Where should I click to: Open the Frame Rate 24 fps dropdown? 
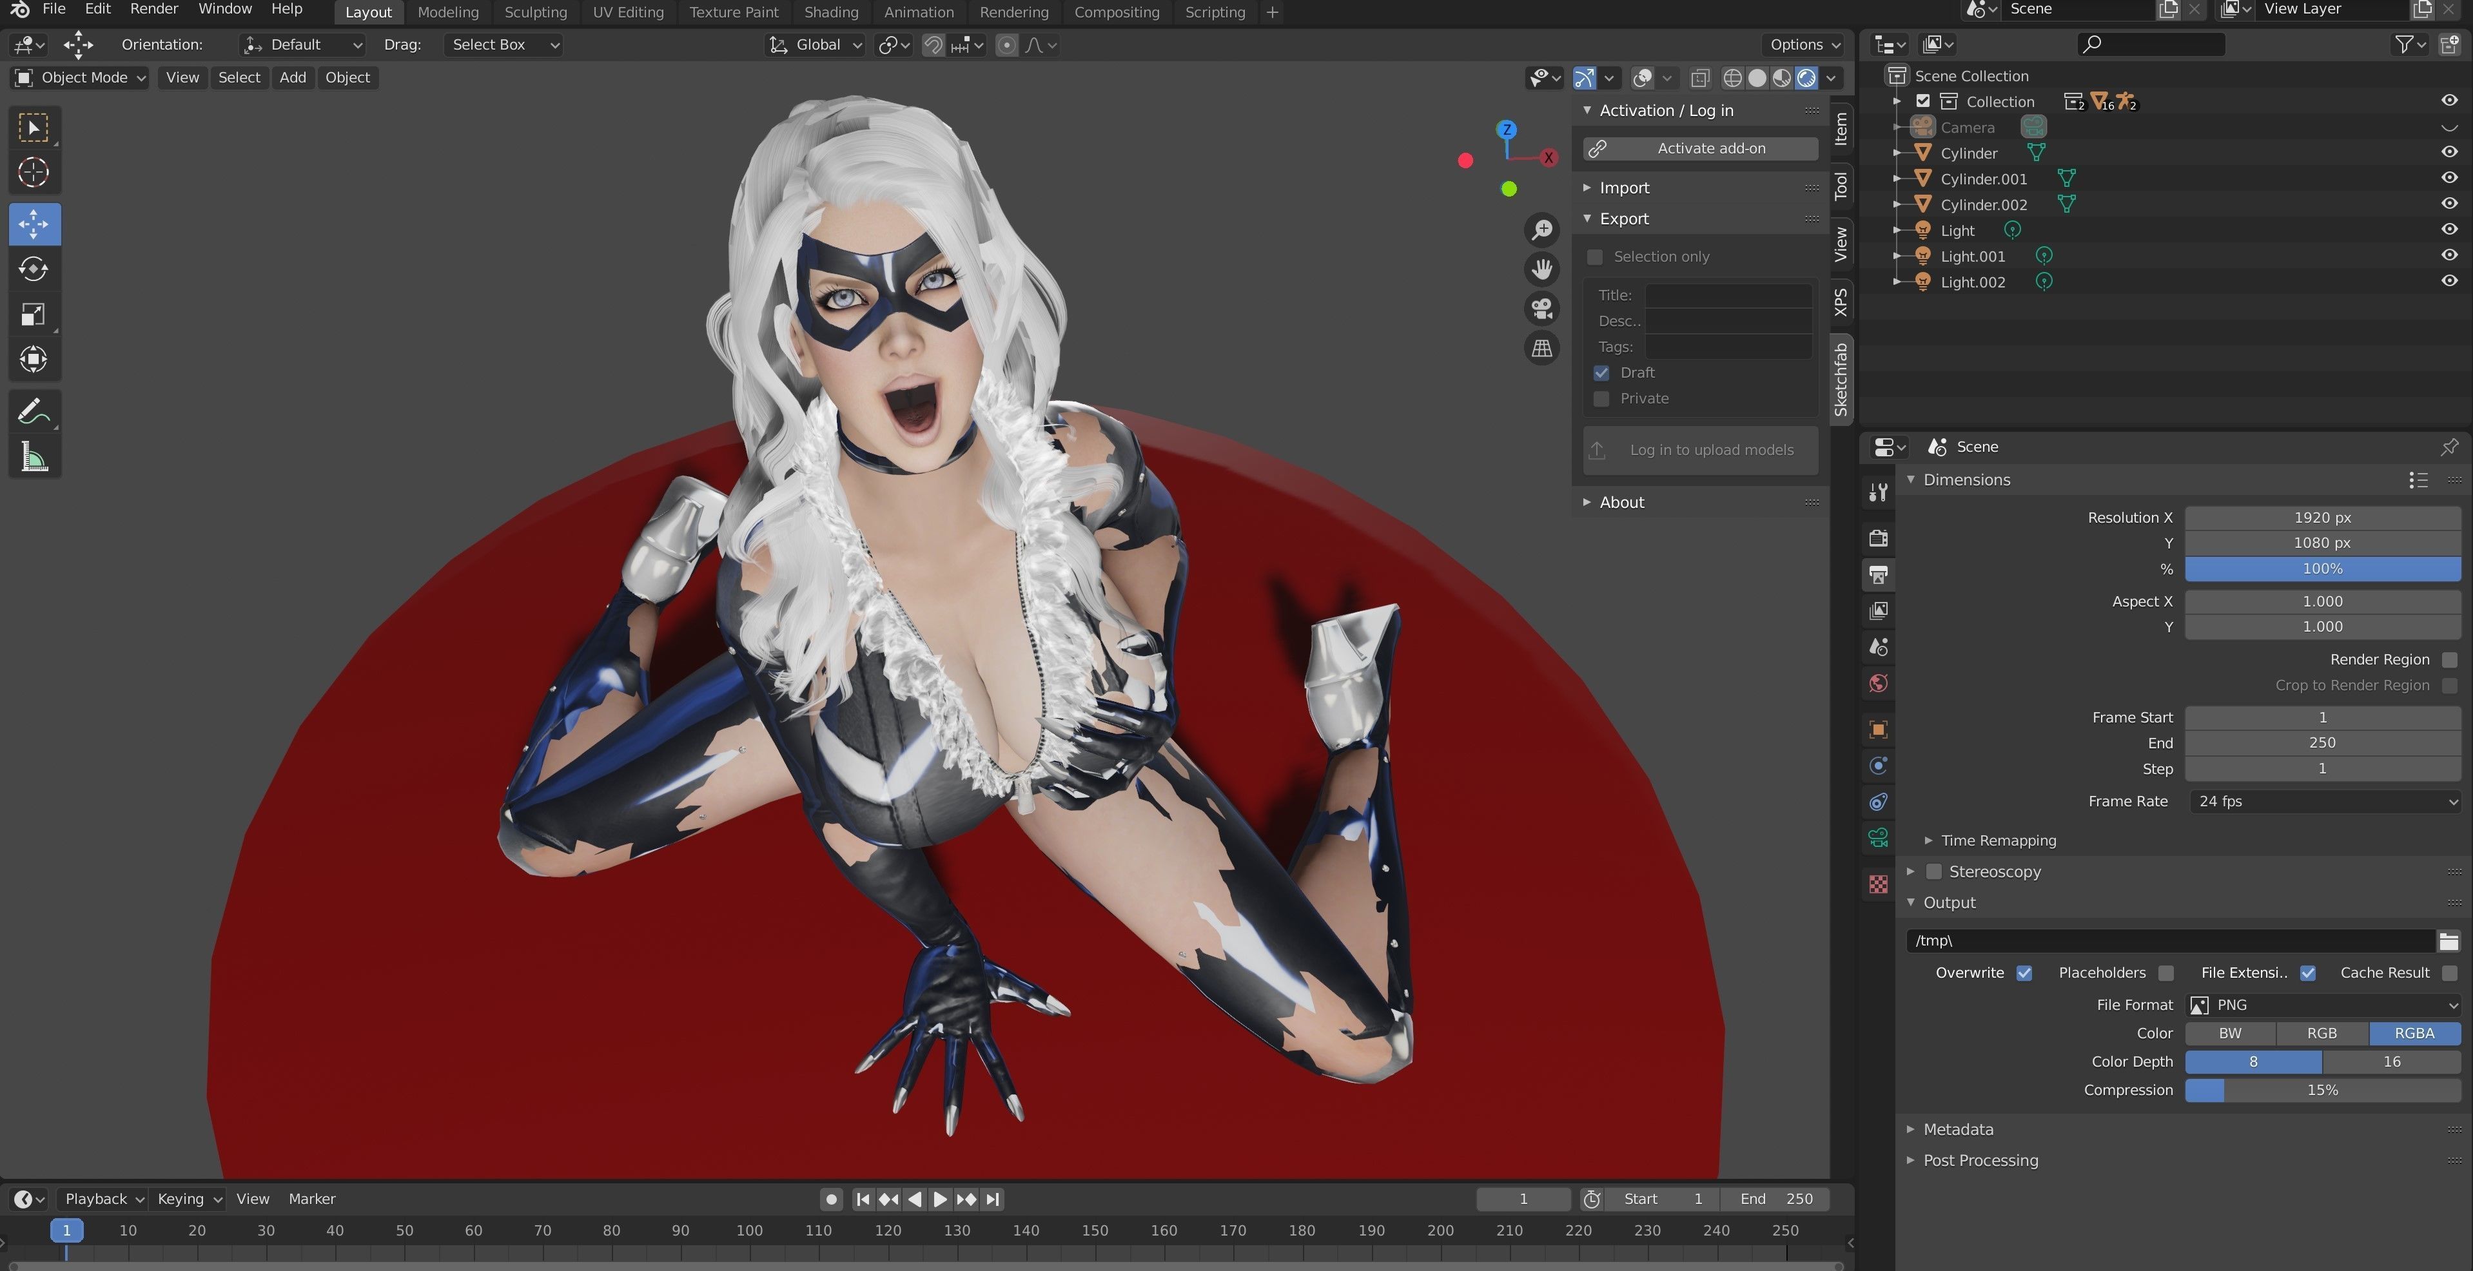(2323, 800)
